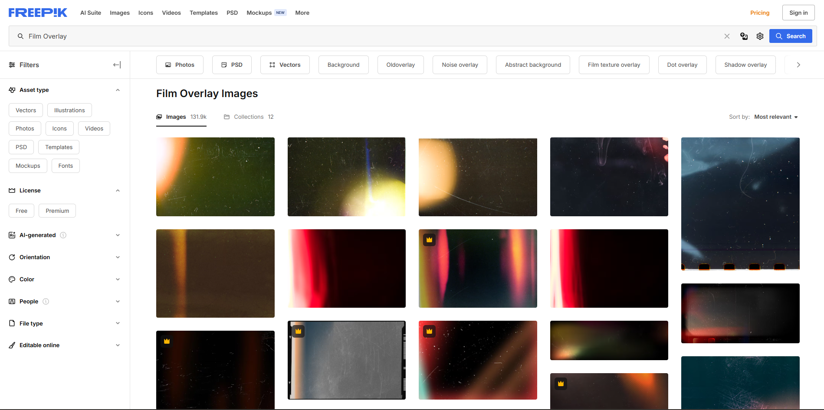Click the Photos chip above results
Screen dimensions: 824x410
(180, 65)
